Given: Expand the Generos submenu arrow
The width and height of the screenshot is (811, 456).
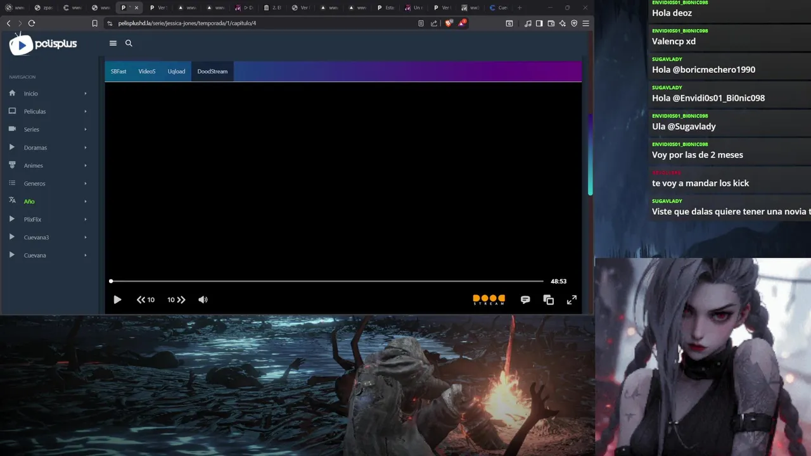Looking at the screenshot, I should coord(86,184).
